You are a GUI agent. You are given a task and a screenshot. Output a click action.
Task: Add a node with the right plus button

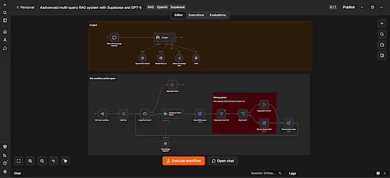coord(382,23)
